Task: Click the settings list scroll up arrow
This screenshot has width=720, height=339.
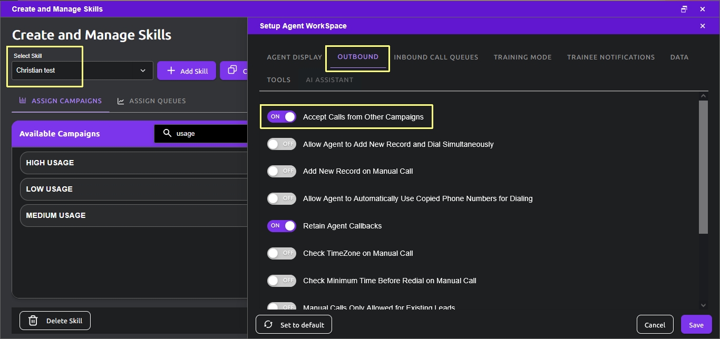Action: click(x=703, y=96)
